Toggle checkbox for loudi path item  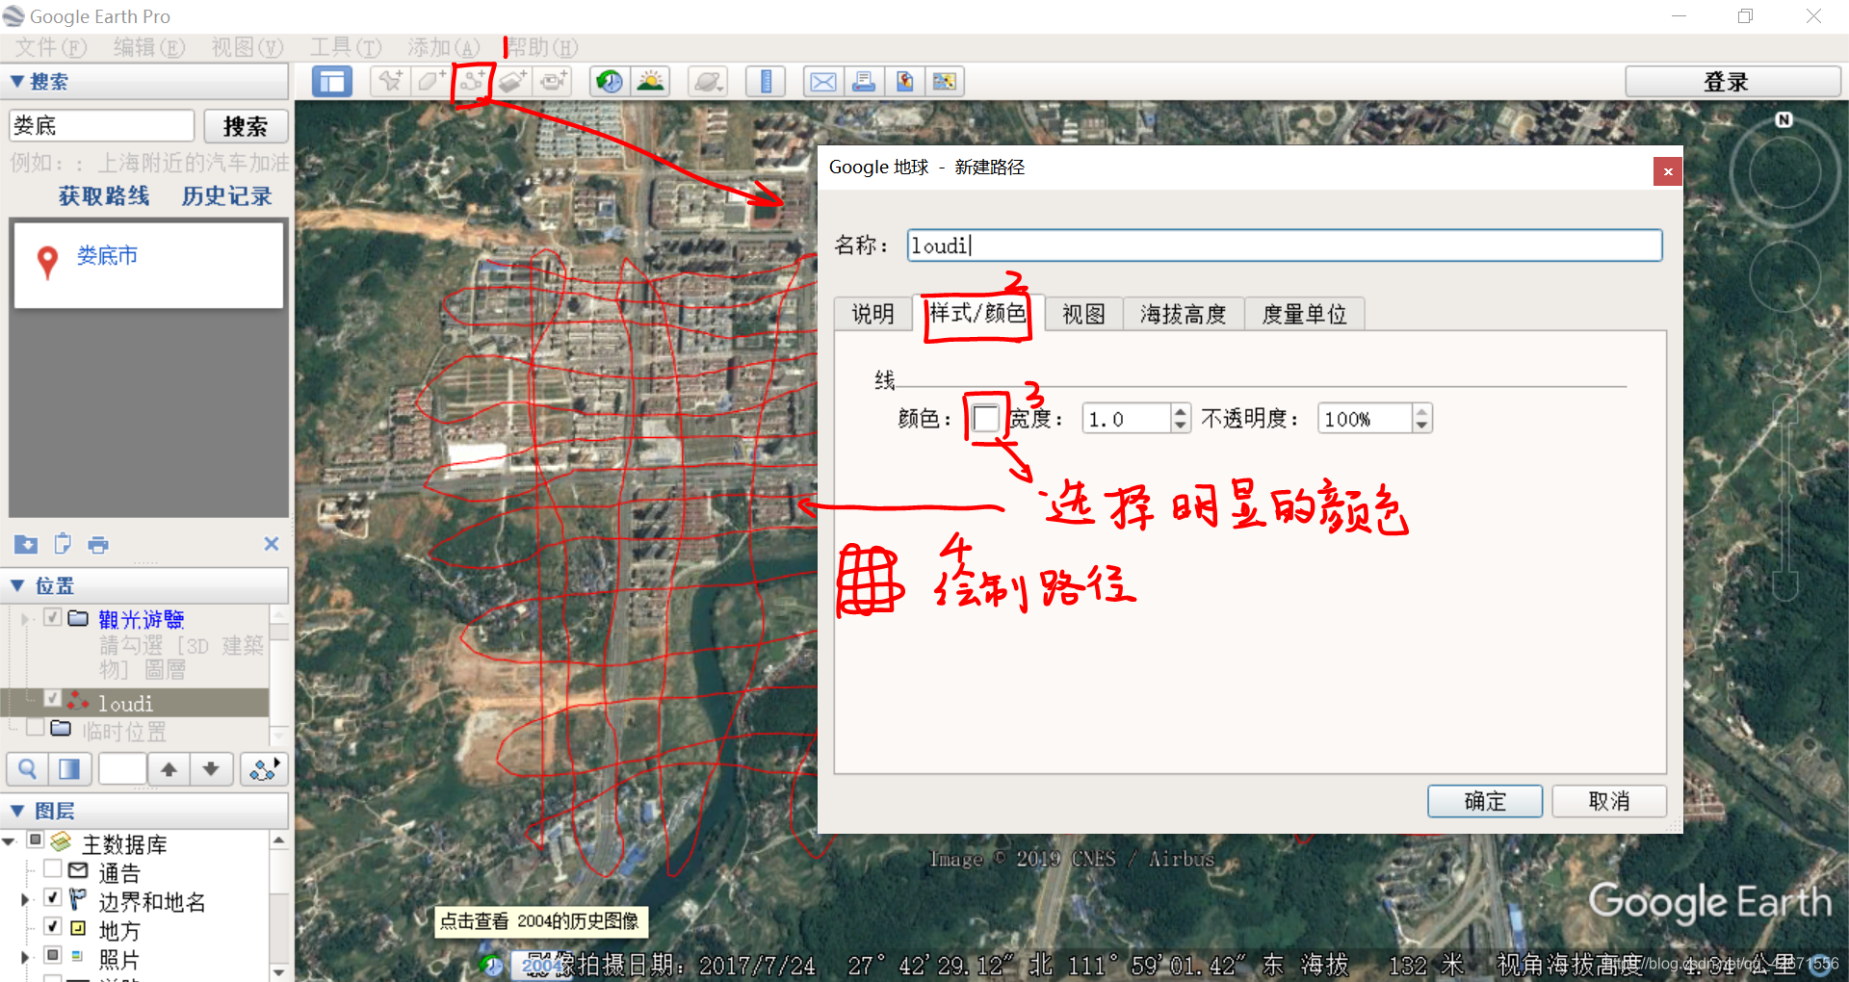pyautogui.click(x=53, y=698)
